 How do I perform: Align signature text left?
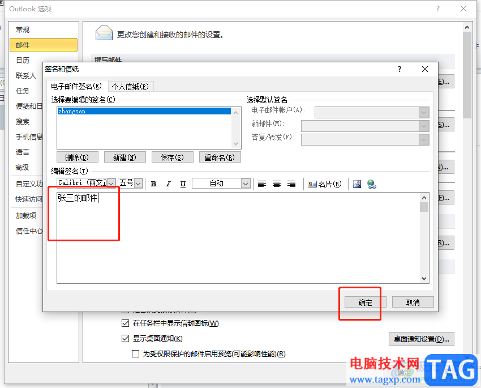pyautogui.click(x=262, y=184)
